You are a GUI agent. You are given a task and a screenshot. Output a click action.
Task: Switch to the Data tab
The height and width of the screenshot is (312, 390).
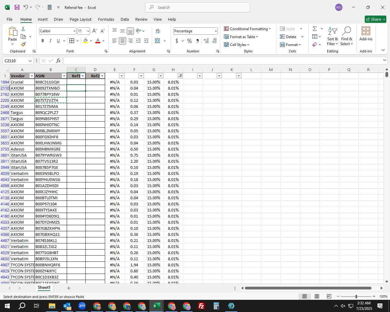point(125,19)
